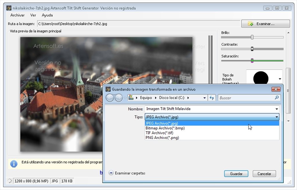This screenshot has height=190, width=297.
Task: Open the Archivar menu
Action: (17, 15)
